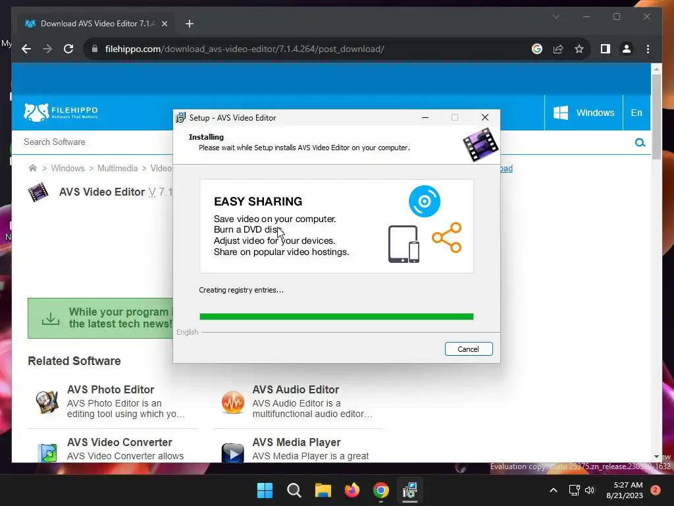The width and height of the screenshot is (674, 506).
Task: Select the Download AVS Video Editor tab
Action: tap(95, 24)
